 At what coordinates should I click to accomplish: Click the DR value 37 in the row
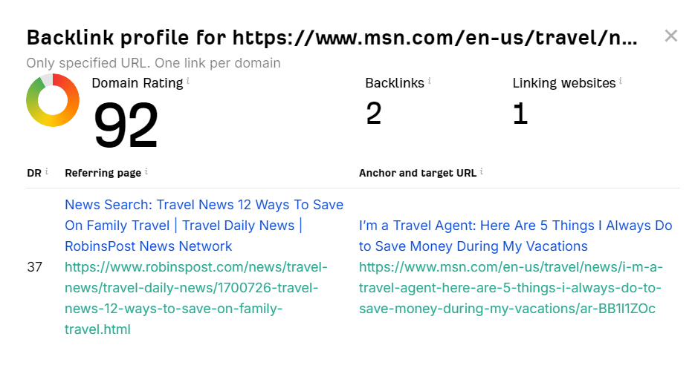point(35,267)
